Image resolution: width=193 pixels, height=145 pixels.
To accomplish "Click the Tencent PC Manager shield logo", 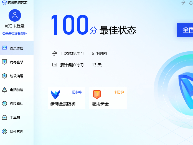I will [x=4, y=3].
